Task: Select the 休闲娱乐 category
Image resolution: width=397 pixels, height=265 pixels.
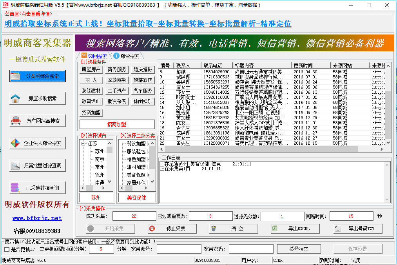Action: (143, 102)
